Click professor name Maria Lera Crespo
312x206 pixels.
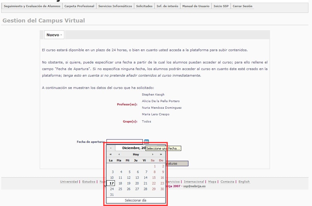(156, 114)
